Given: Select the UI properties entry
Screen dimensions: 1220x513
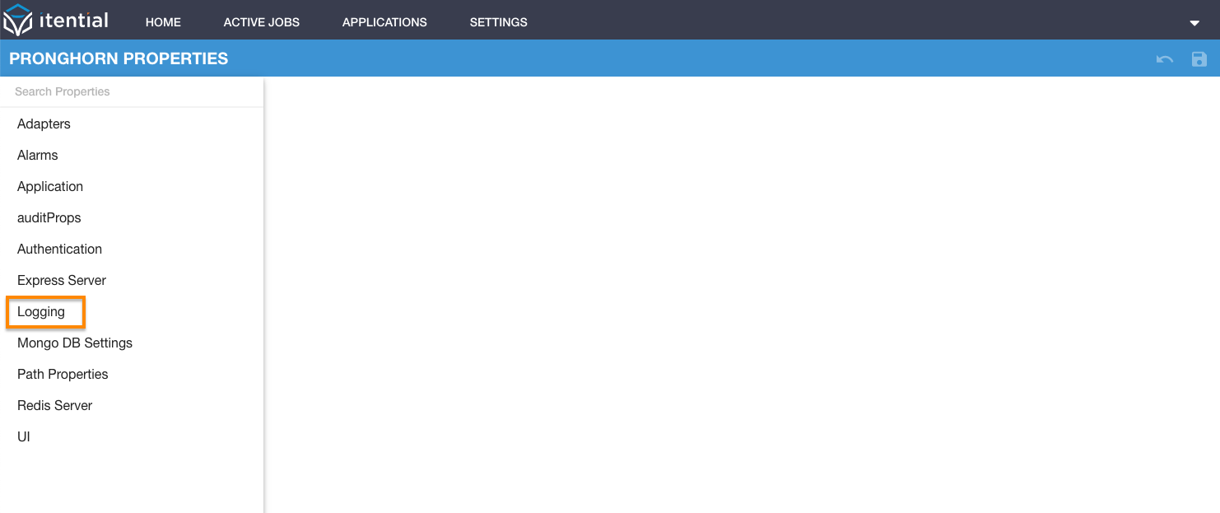Looking at the screenshot, I should pos(132,436).
